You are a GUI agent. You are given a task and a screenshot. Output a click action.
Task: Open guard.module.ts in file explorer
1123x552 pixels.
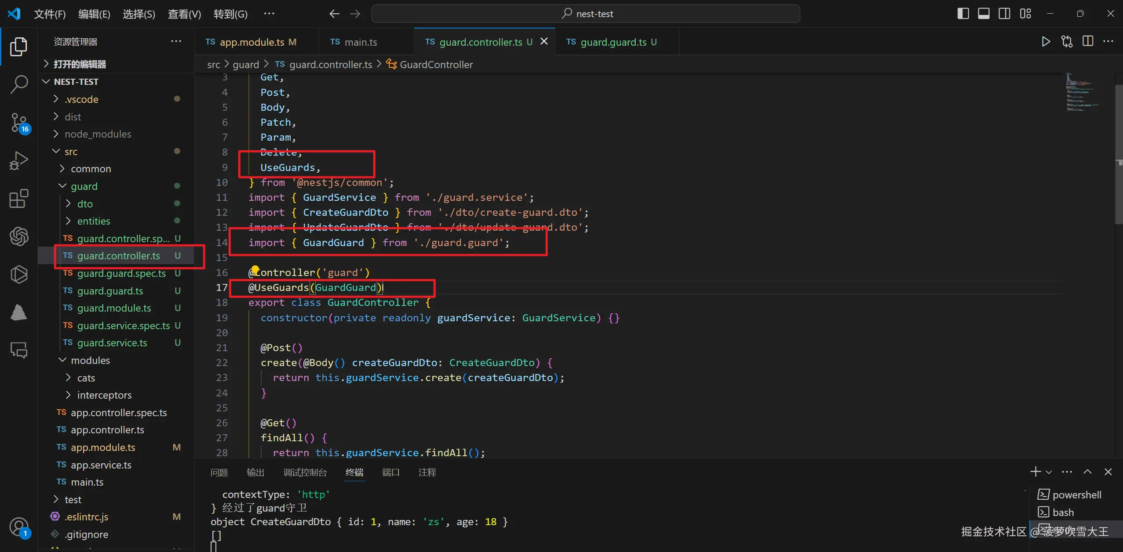pos(114,308)
